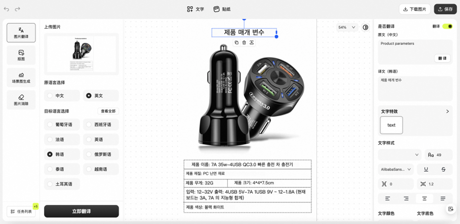460x224 pixels.
Task: Select the 제품 재질 table row text
Action: click(205, 173)
